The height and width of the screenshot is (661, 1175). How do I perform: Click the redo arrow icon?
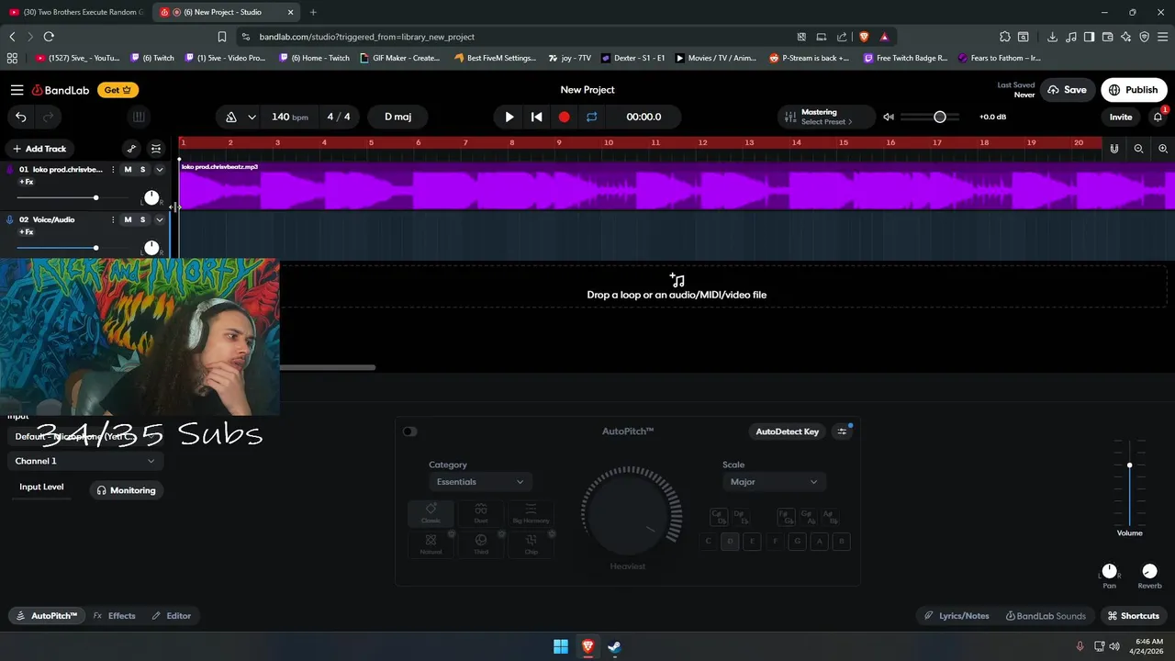click(48, 117)
